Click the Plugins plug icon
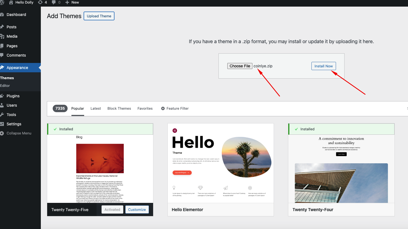Image resolution: width=408 pixels, height=229 pixels. [2, 96]
